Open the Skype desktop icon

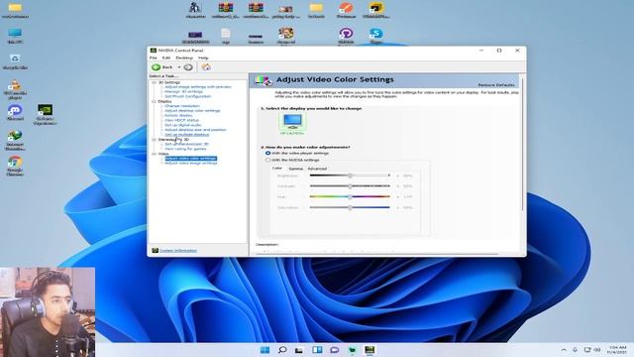(376, 33)
